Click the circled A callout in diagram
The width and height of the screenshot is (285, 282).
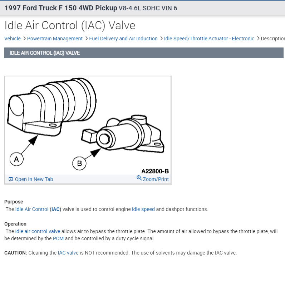16,159
